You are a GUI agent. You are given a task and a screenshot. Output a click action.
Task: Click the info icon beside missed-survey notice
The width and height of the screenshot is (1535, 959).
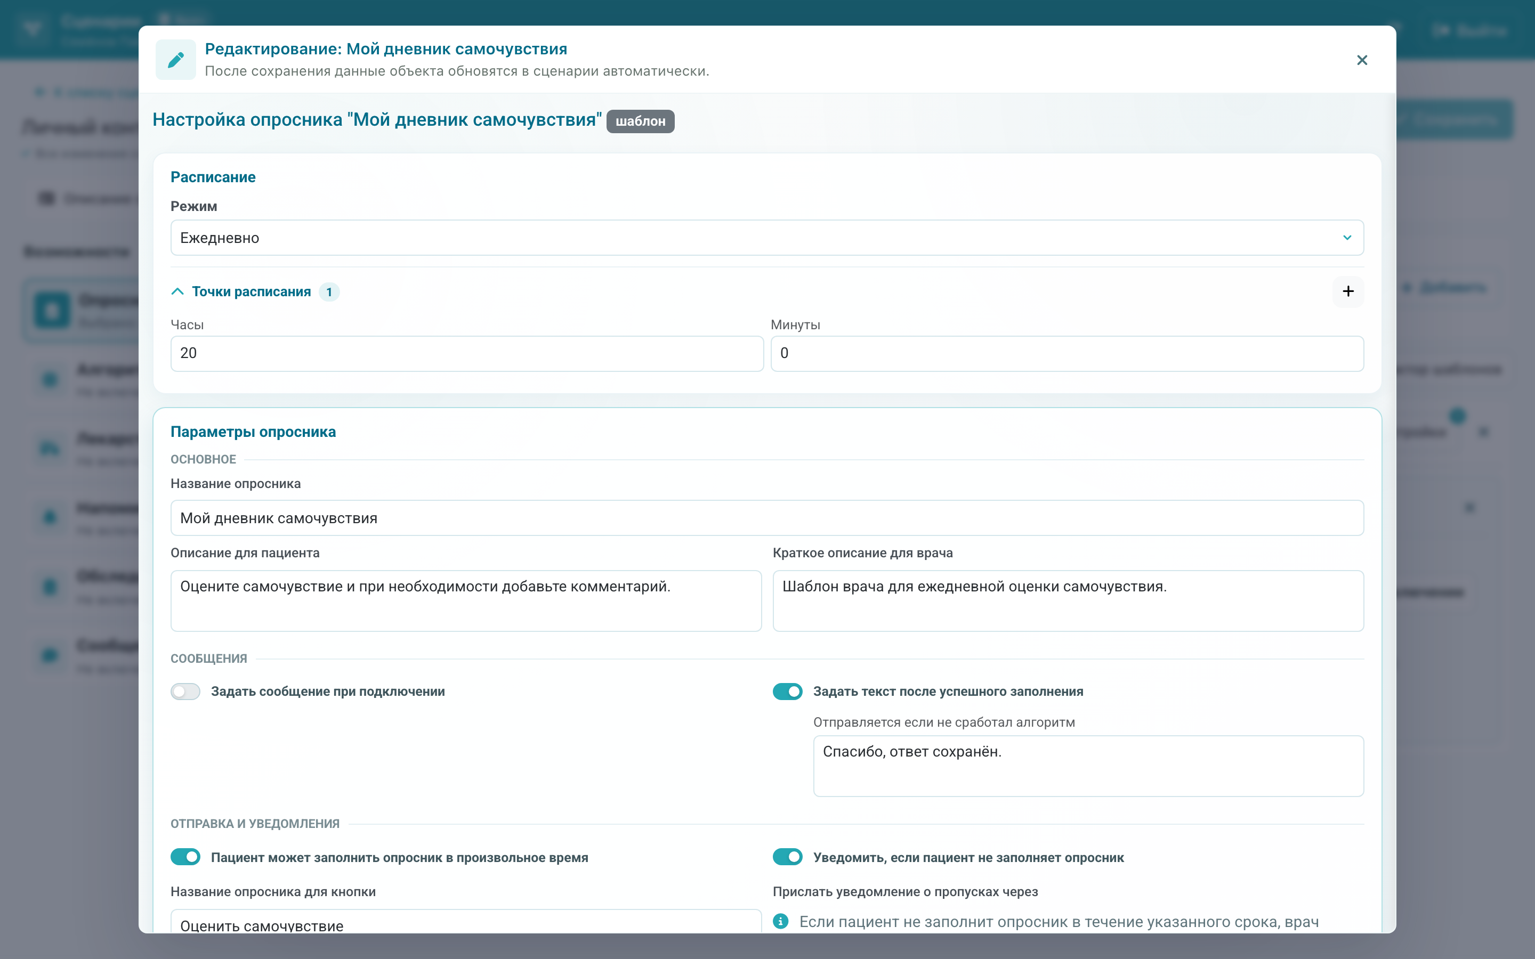tap(781, 922)
